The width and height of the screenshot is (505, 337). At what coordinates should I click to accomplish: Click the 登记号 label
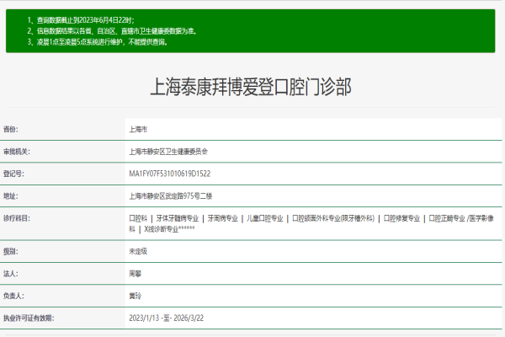pyautogui.click(x=13, y=174)
